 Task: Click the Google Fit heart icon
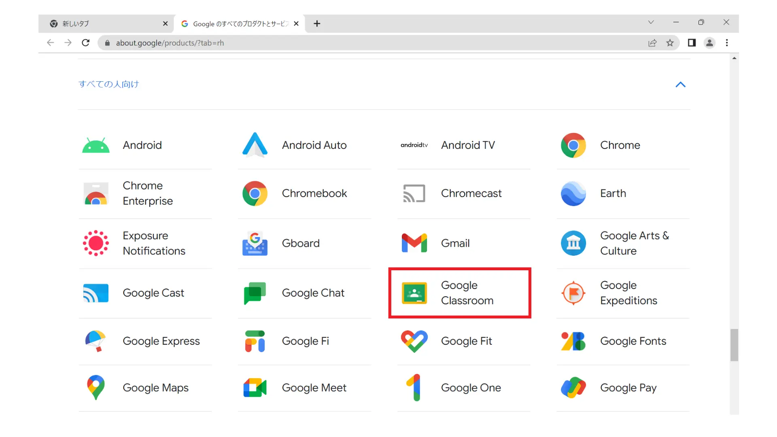pyautogui.click(x=414, y=341)
